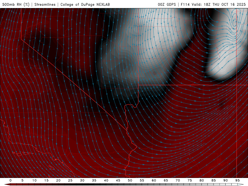Click the '15' value on colorbar scale
Viewport: 248px width, 186px height.
(46, 180)
